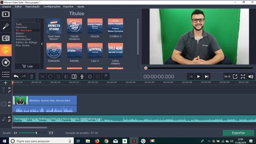Click the preview seek bar handle
The height and width of the screenshot is (144, 256).
[146, 68]
